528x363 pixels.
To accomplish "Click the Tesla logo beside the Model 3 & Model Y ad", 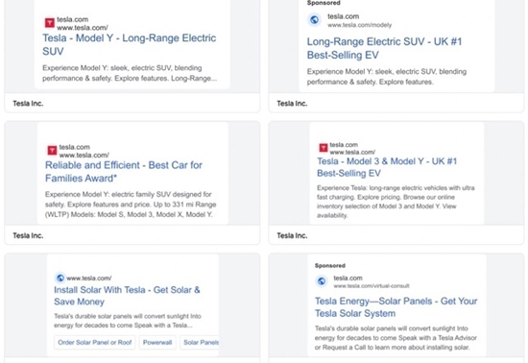I will [x=324, y=148].
